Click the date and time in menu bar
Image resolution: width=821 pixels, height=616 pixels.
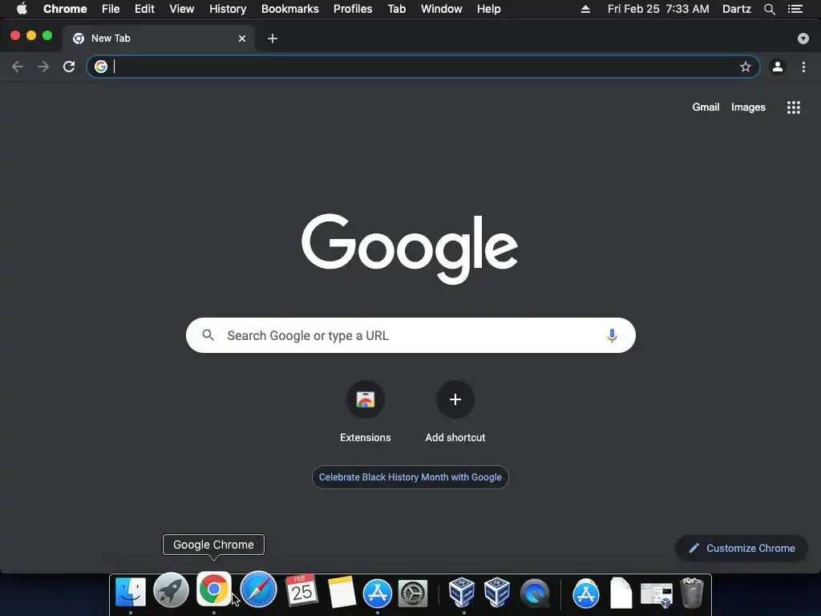pyautogui.click(x=658, y=9)
